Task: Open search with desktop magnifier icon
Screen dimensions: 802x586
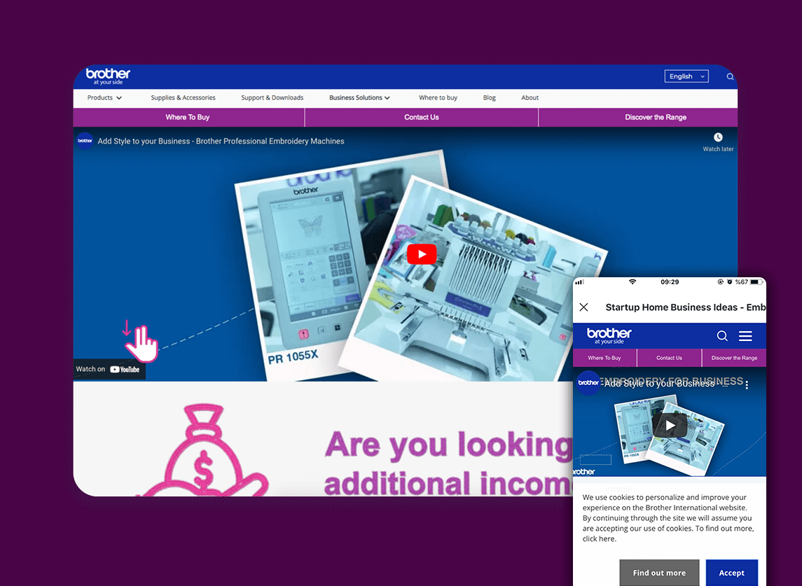Action: pos(730,77)
